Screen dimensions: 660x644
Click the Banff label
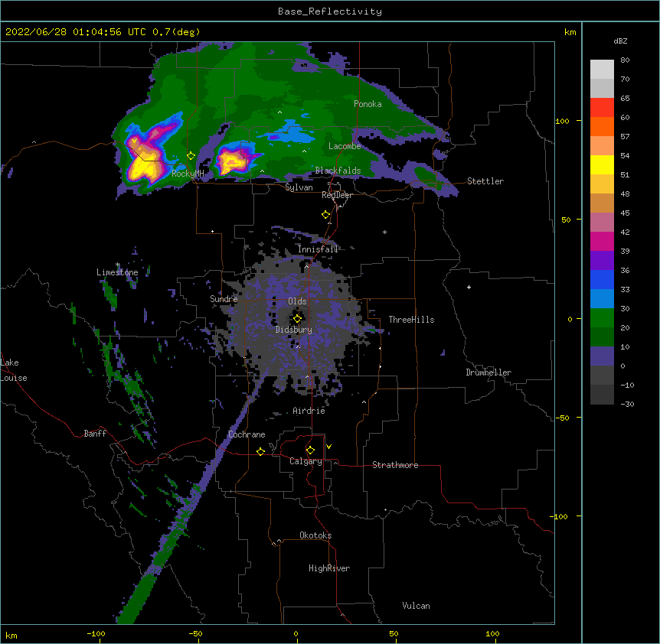click(x=95, y=434)
